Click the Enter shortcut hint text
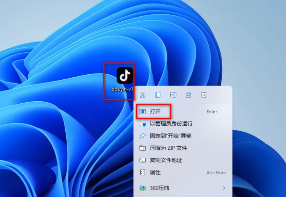The image size is (286, 197). point(212,111)
